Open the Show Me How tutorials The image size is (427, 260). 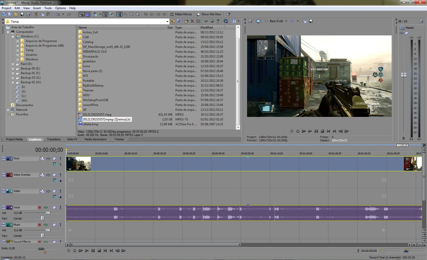pos(209,14)
